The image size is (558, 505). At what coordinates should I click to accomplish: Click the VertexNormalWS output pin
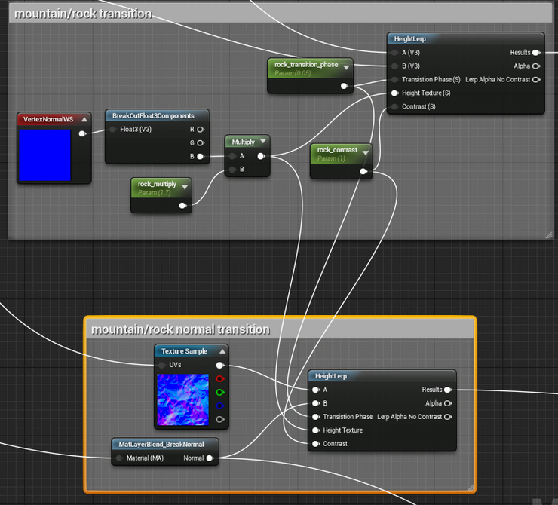tap(82, 133)
